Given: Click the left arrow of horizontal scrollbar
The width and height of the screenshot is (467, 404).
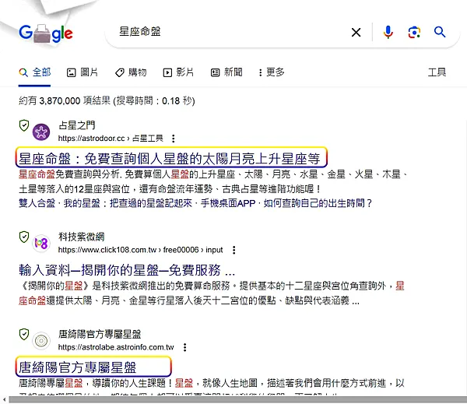Looking at the screenshot, I should (x=4, y=399).
